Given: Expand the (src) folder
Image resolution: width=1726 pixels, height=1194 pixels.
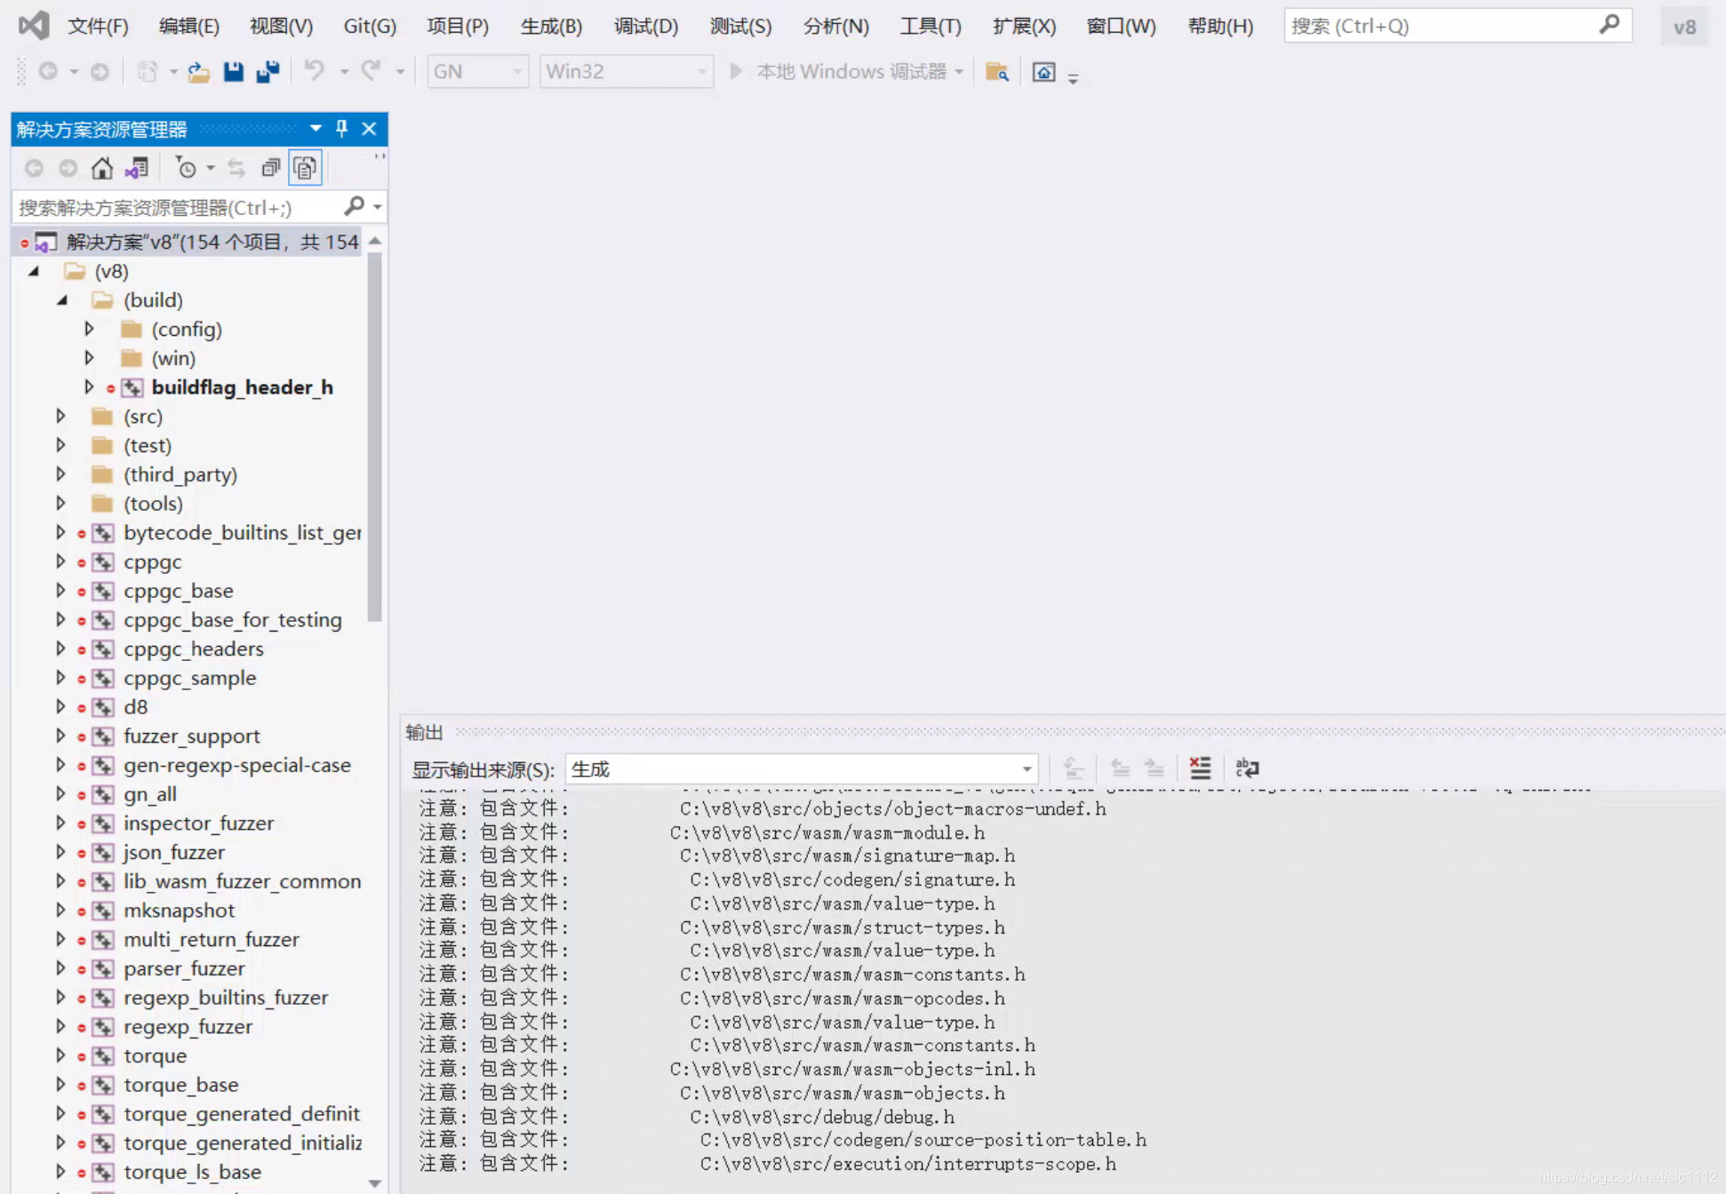Looking at the screenshot, I should [60, 416].
